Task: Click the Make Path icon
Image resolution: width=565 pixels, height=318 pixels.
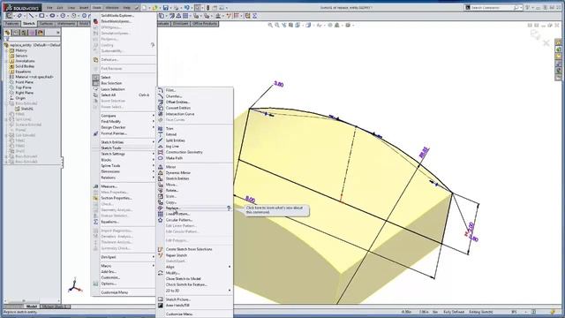Action: (161, 158)
